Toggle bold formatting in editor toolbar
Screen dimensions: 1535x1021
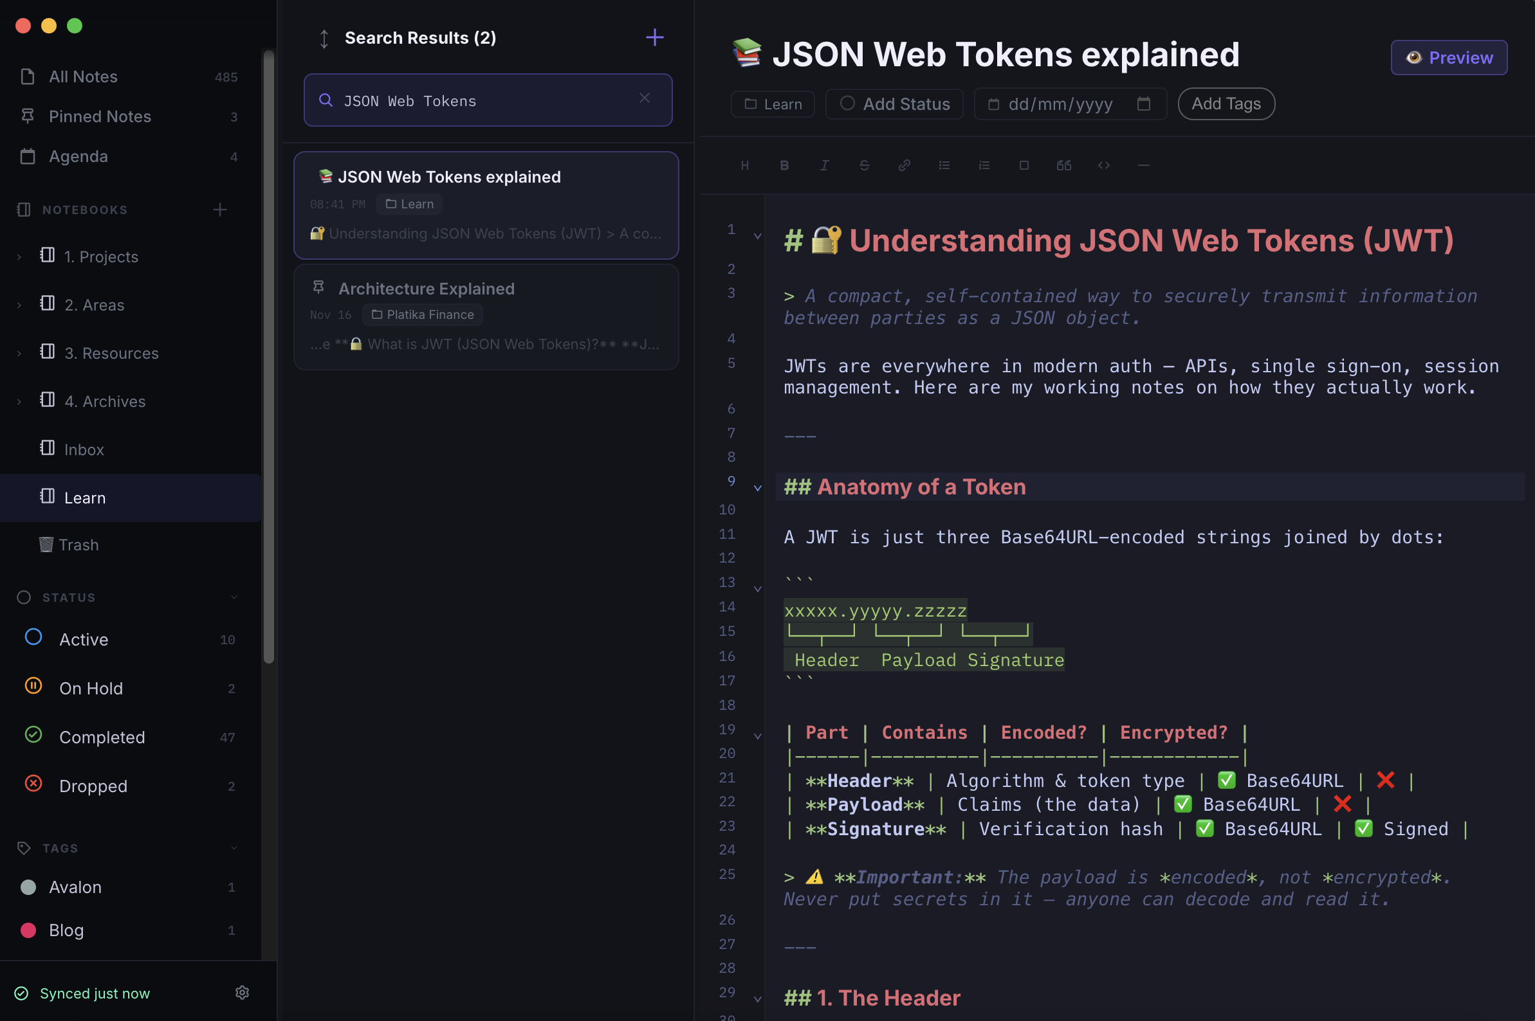click(784, 165)
